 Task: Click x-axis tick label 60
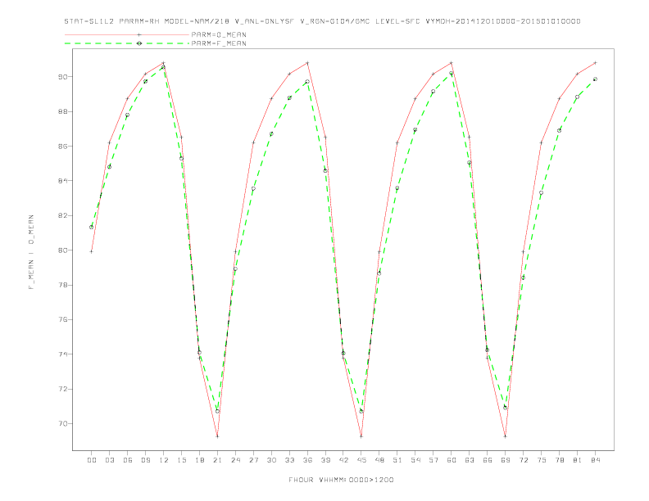452,460
